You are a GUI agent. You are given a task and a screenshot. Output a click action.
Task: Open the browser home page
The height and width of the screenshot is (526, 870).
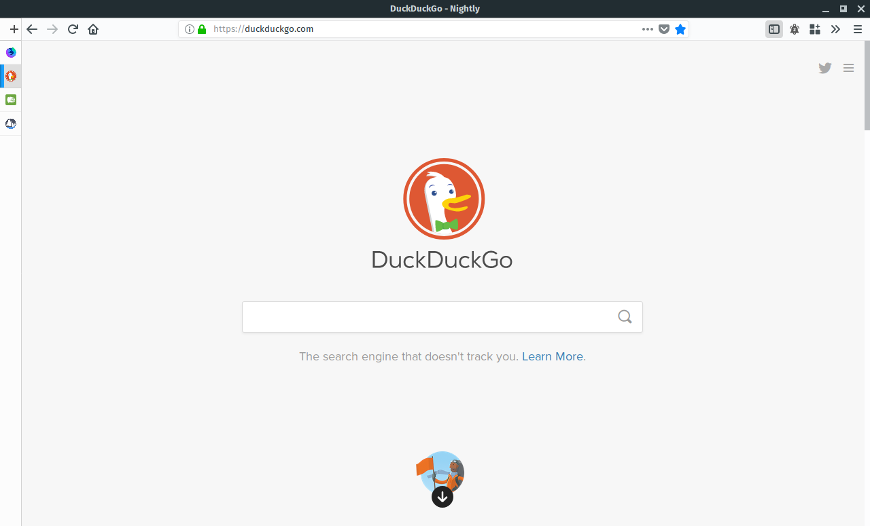93,29
